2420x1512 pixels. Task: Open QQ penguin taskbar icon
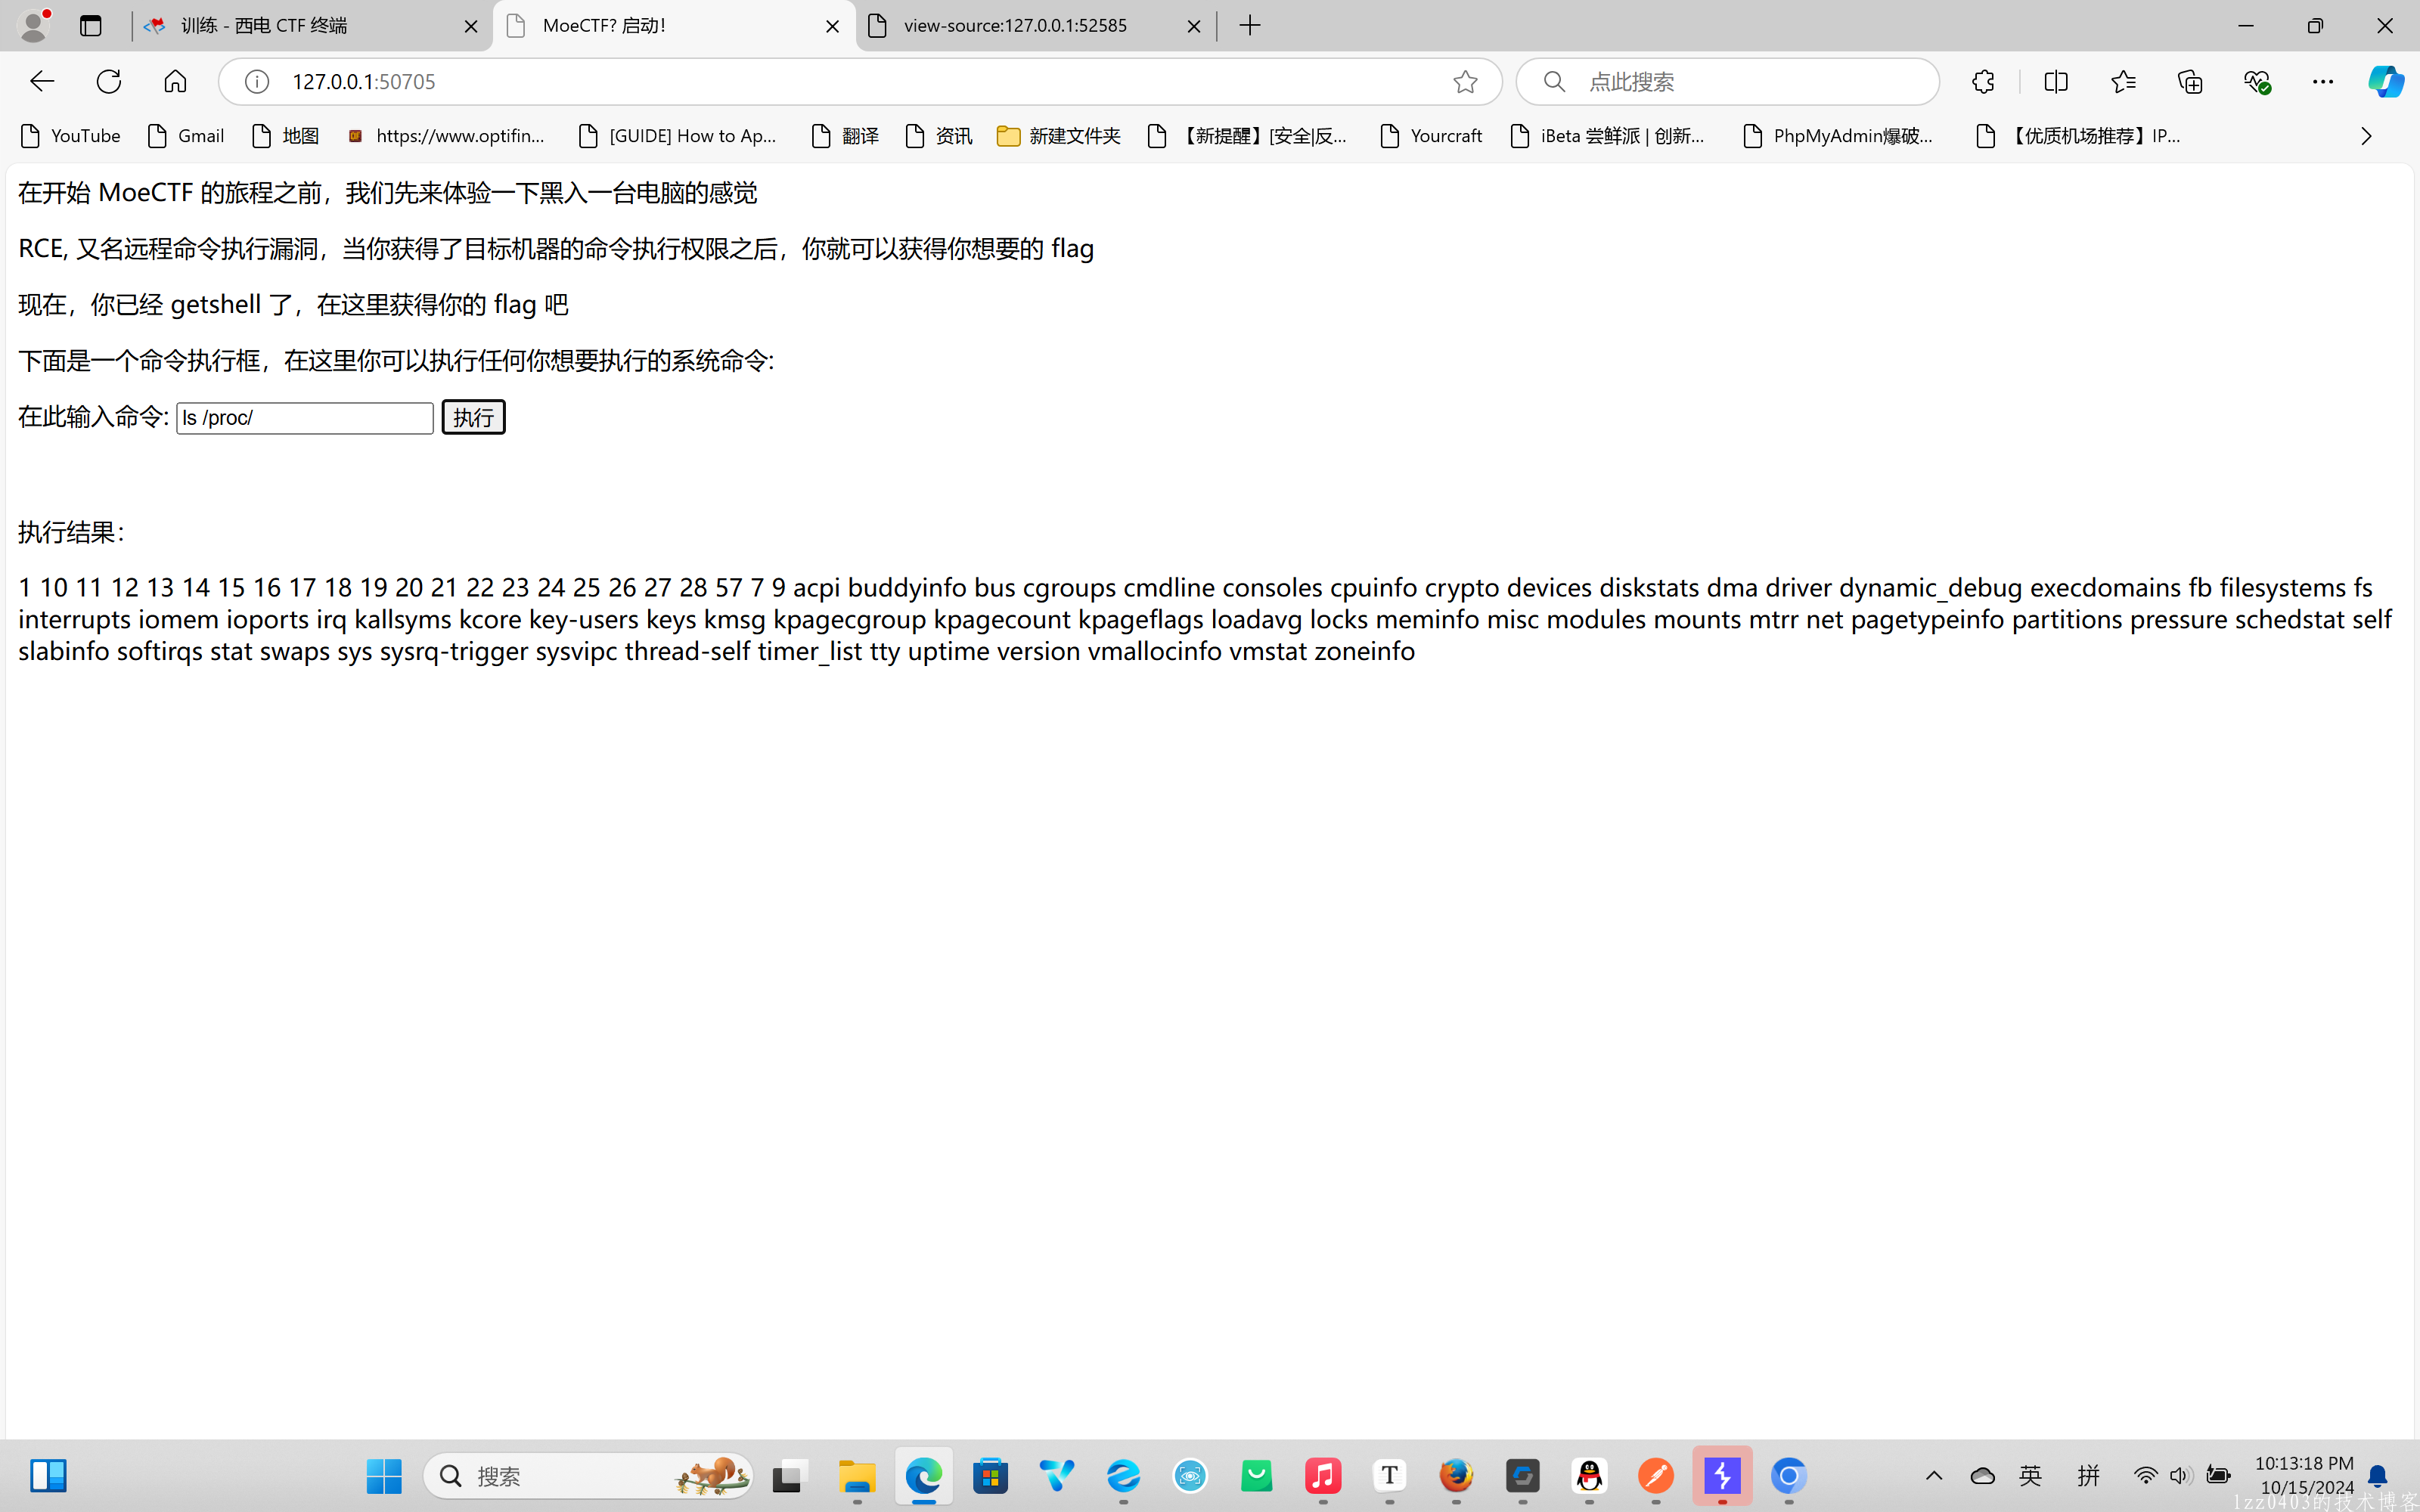1589,1475
